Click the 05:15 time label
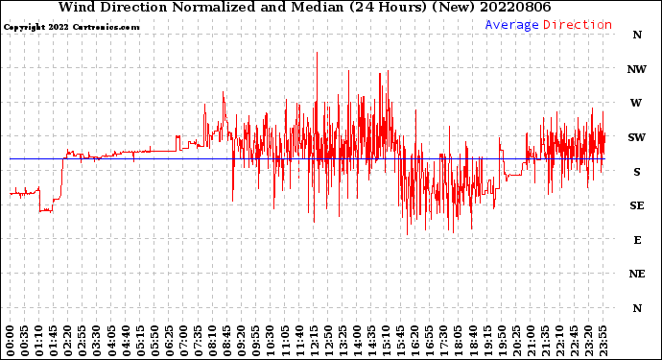Screen dimensions: 662x360 point(140,341)
